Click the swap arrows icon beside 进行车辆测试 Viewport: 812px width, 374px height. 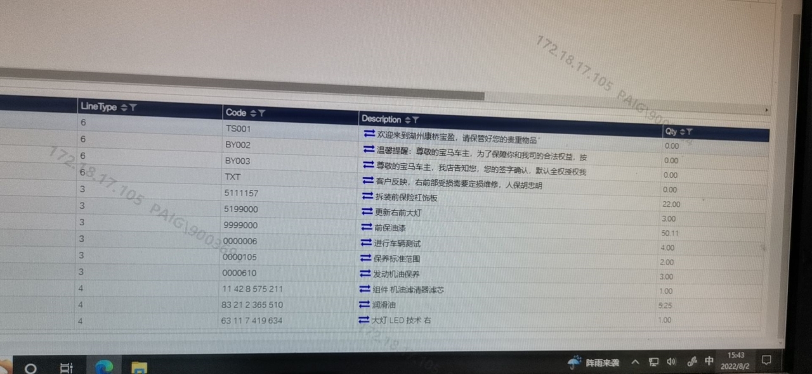coord(365,242)
